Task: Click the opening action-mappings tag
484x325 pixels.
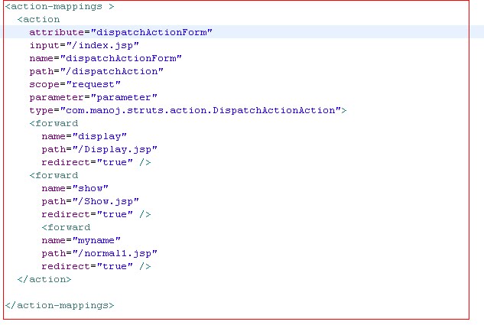Action: pyautogui.click(x=60, y=6)
